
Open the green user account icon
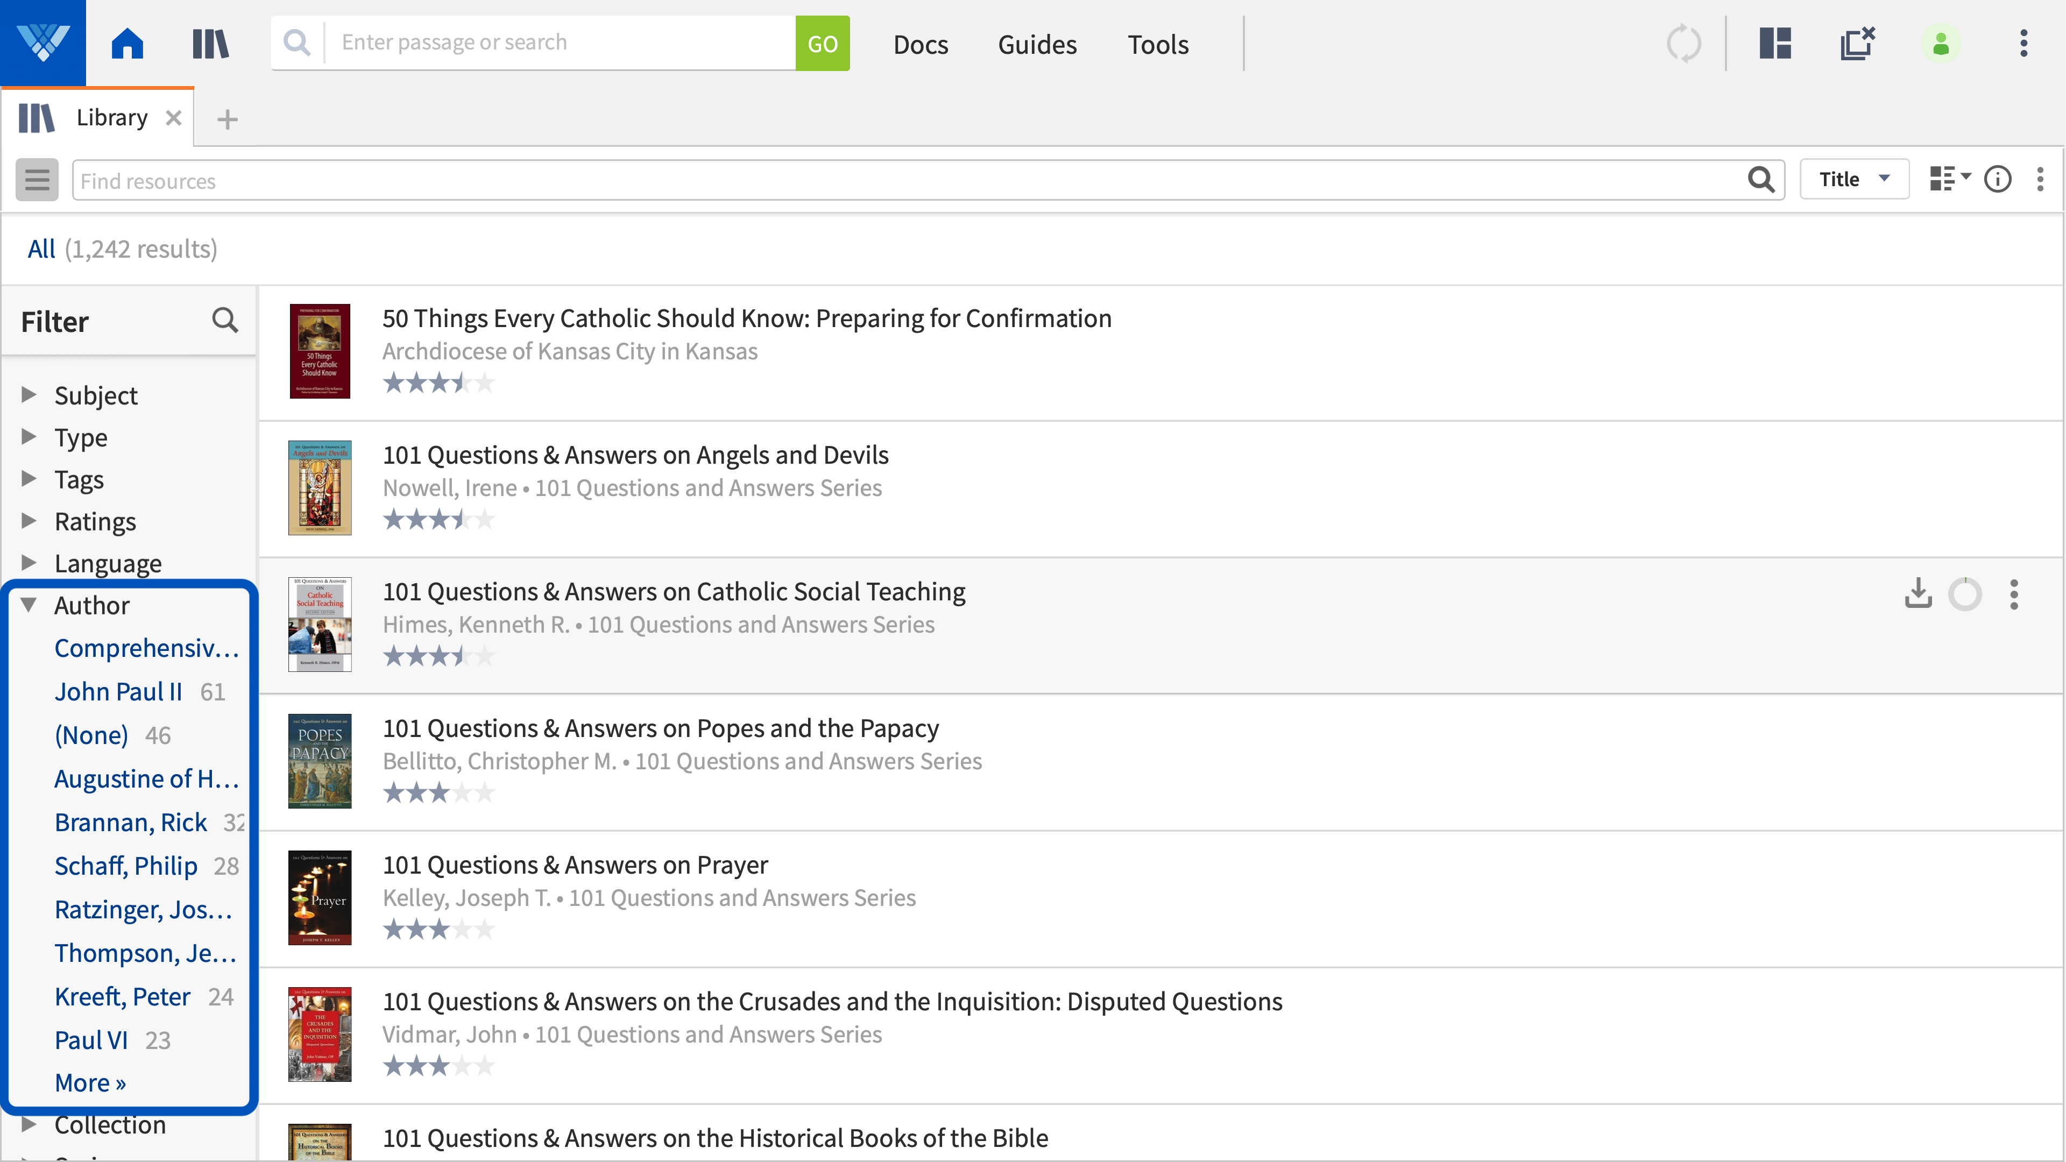(x=1941, y=43)
